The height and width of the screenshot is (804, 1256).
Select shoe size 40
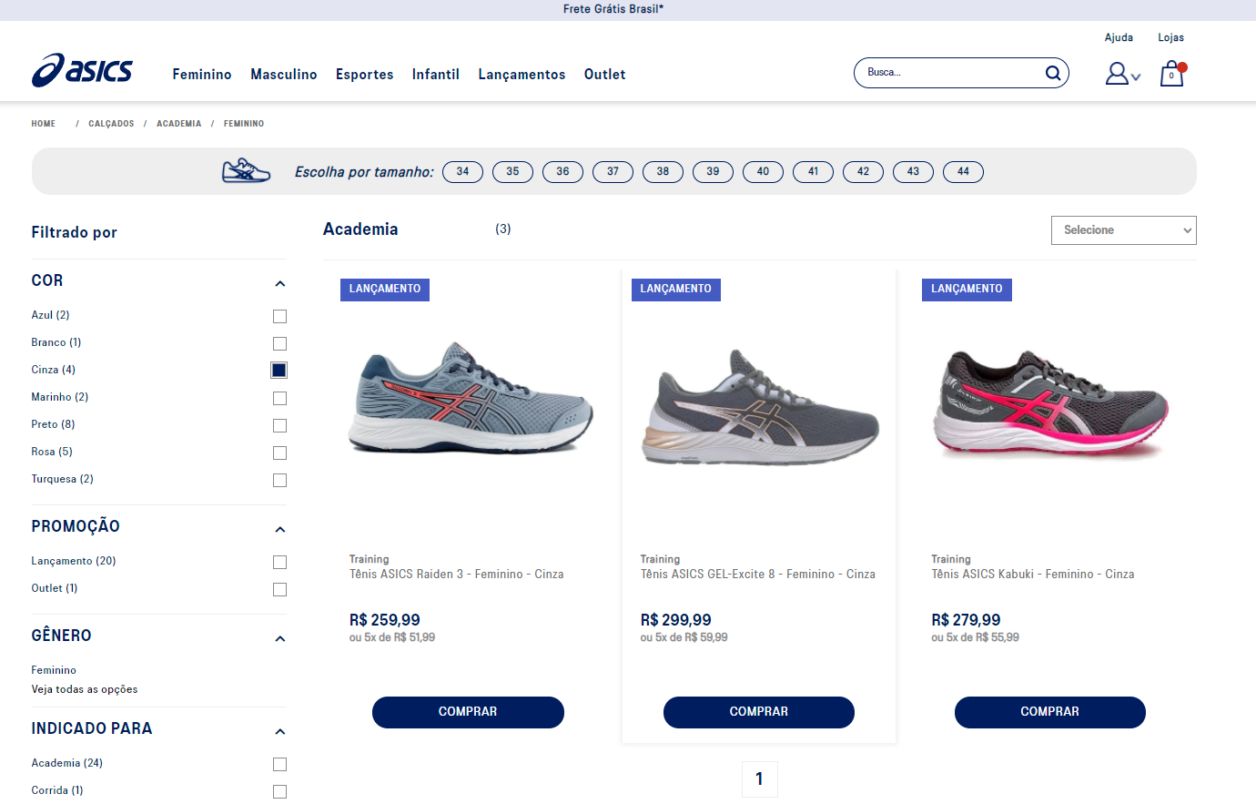point(763,171)
